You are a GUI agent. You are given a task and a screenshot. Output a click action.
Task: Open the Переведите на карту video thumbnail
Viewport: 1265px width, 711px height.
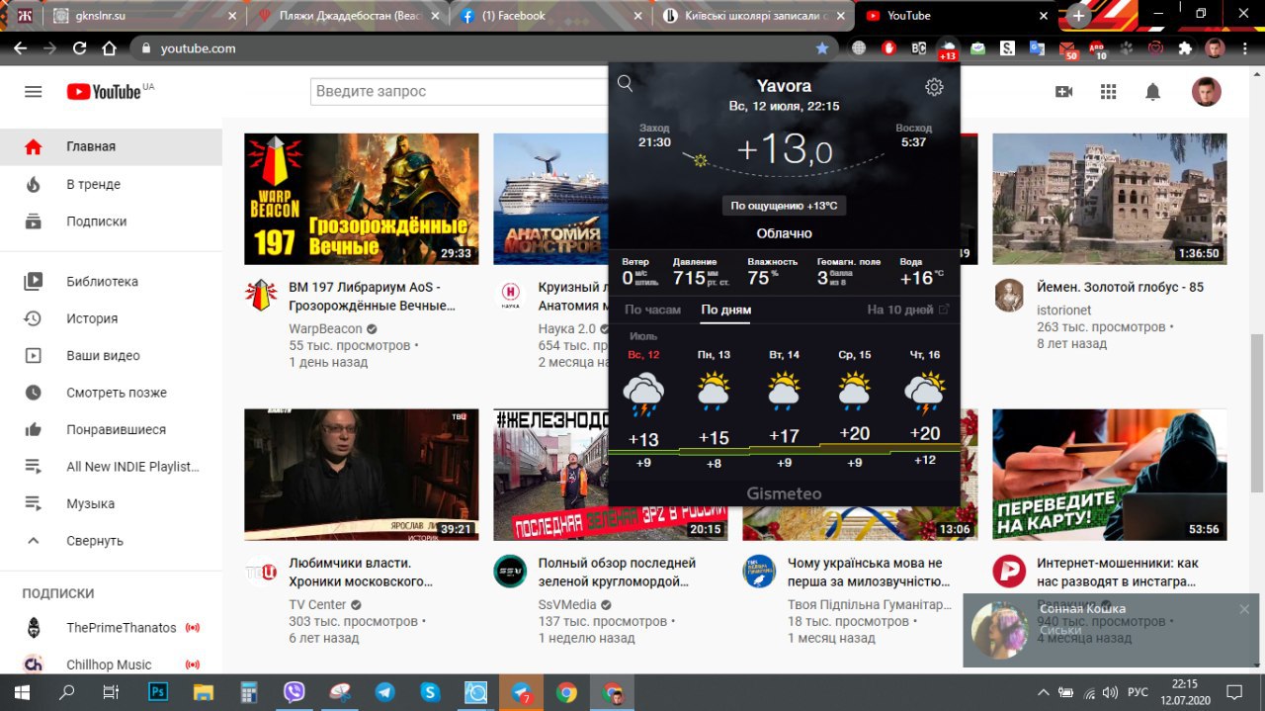(x=1109, y=474)
